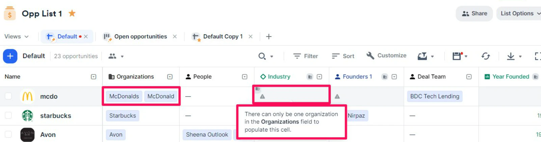Close the Default view tab
The width and height of the screenshot is (541, 142).
86,36
